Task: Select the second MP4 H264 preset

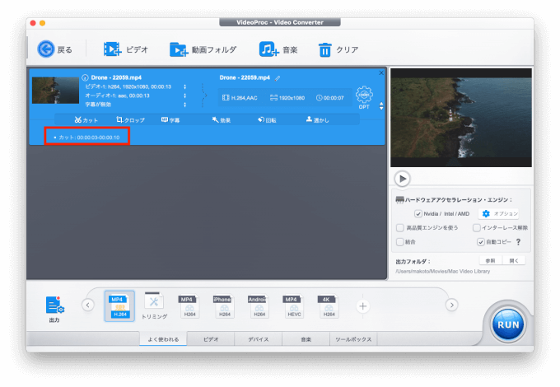Action: pos(189,306)
